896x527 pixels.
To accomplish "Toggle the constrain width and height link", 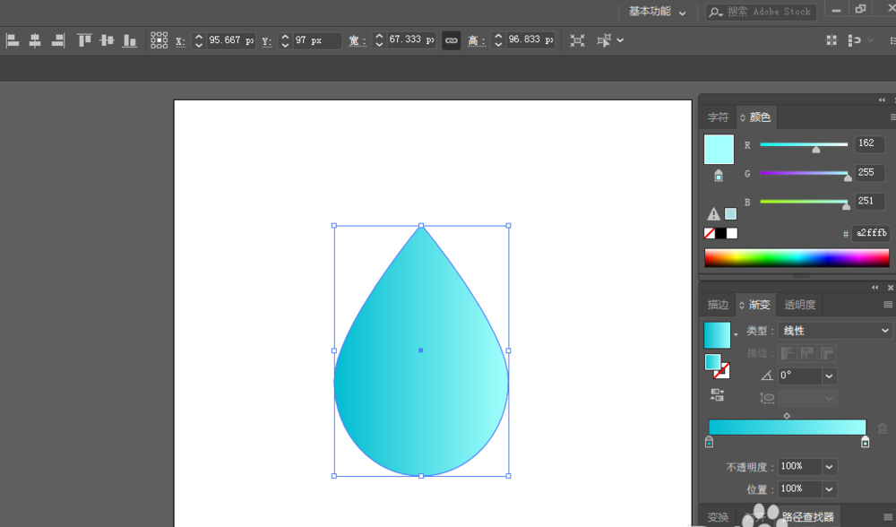I will click(x=452, y=40).
